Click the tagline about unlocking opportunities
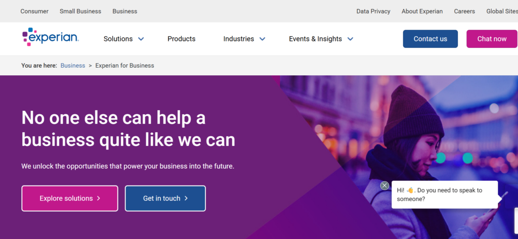 [x=127, y=166]
